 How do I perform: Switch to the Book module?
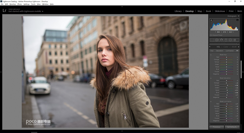click(x=208, y=11)
